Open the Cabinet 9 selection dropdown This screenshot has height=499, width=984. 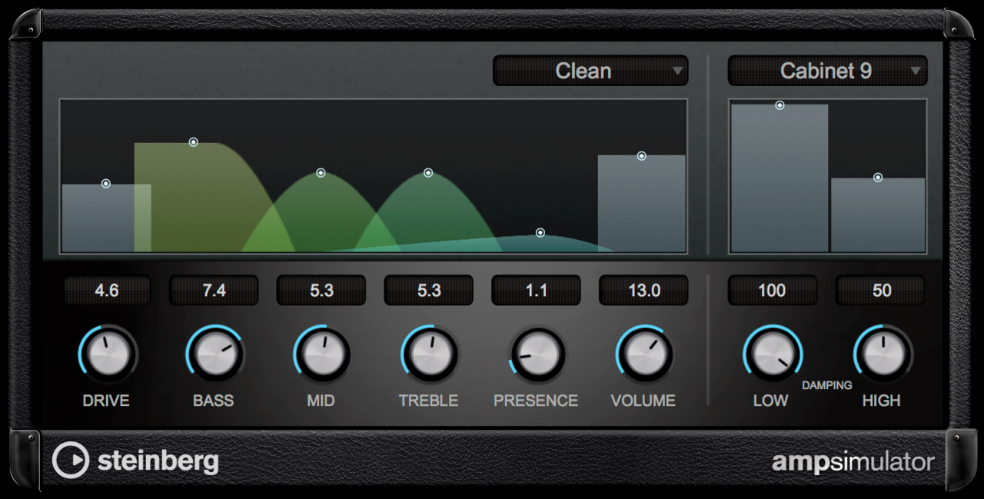point(827,71)
